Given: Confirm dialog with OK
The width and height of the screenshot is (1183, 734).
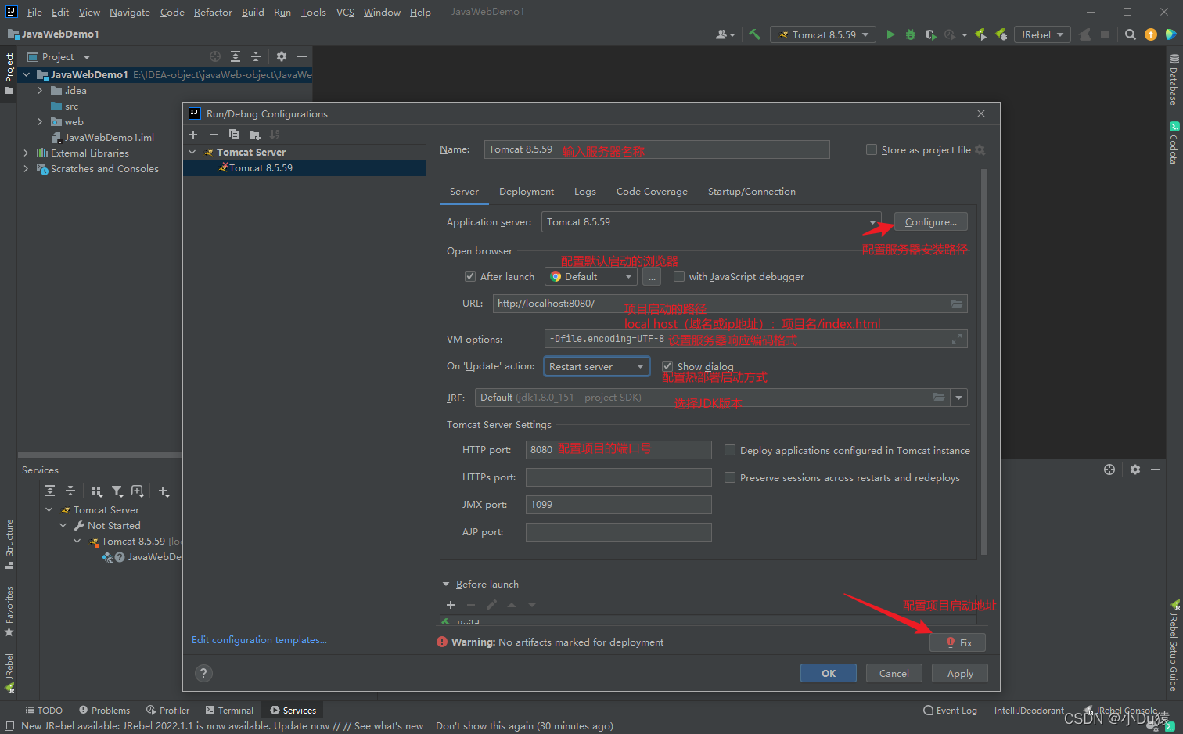Looking at the screenshot, I should (x=829, y=673).
